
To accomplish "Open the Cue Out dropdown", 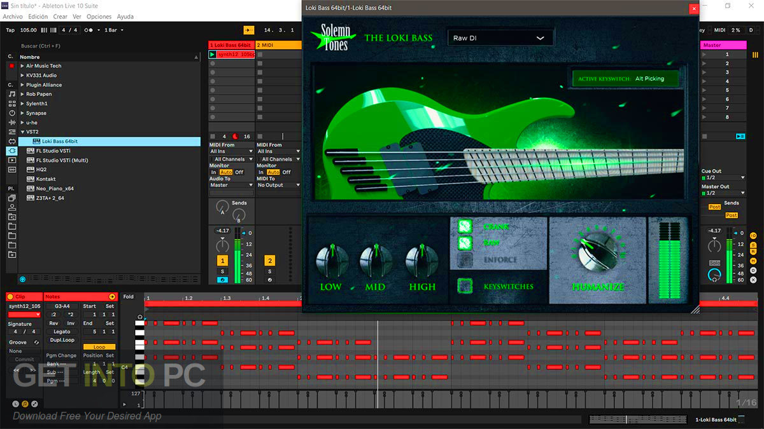I will (723, 177).
